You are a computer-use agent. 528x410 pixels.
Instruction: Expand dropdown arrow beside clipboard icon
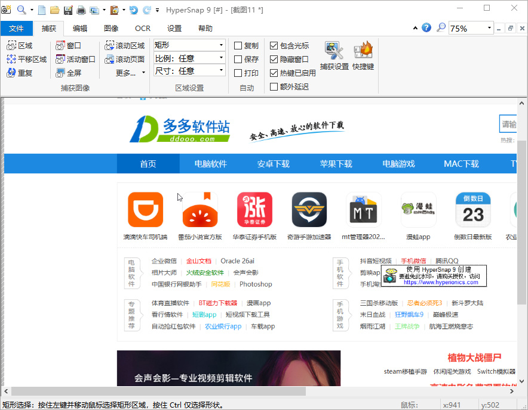[x=124, y=10]
